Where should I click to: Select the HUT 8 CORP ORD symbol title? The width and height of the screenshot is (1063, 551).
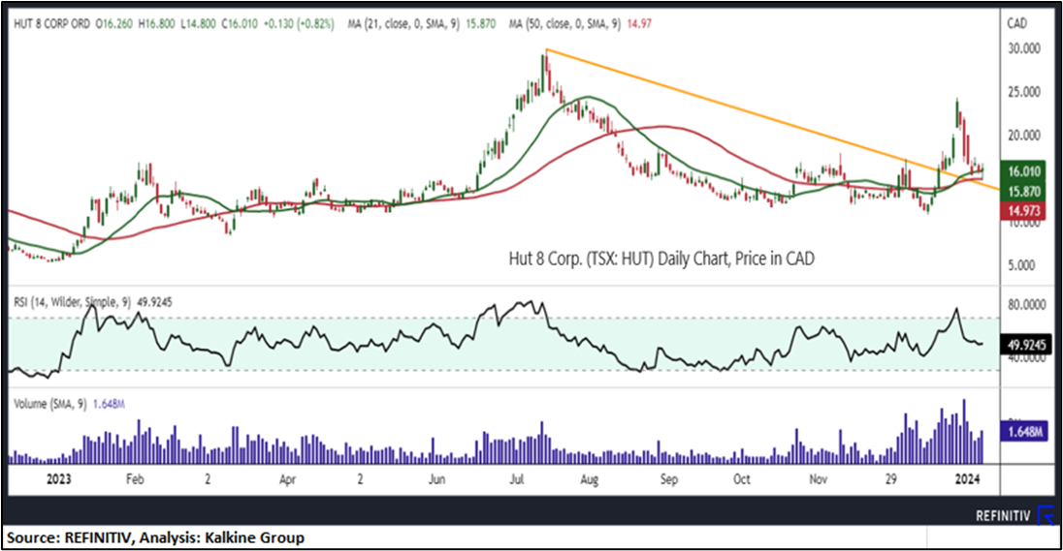click(x=51, y=23)
